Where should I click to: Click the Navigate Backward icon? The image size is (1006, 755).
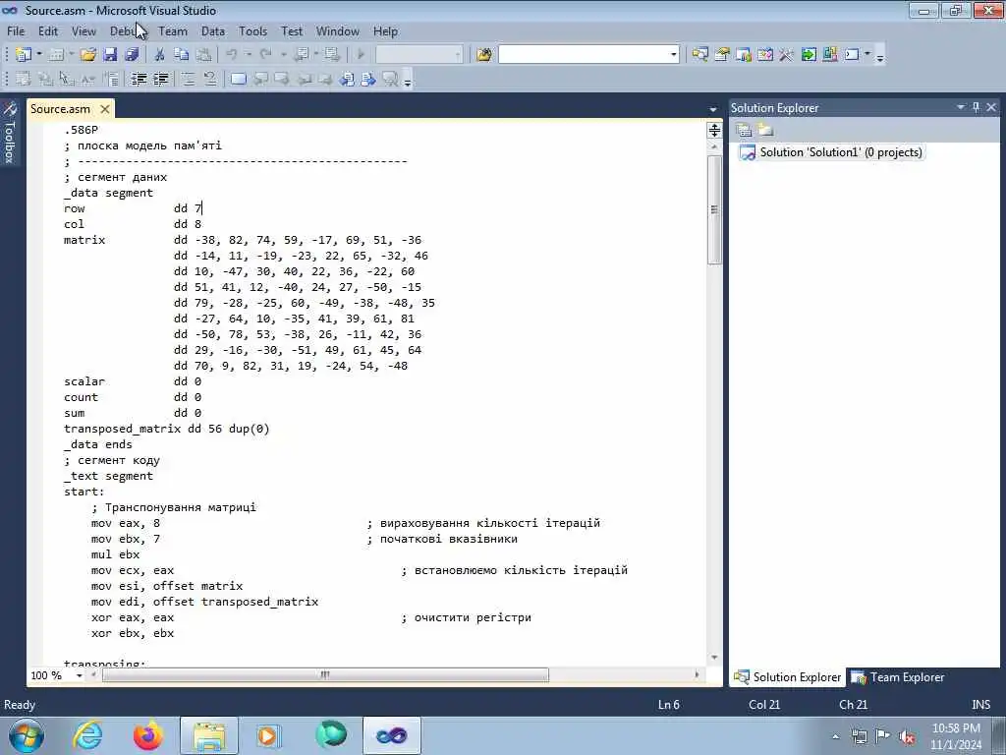[302, 55]
